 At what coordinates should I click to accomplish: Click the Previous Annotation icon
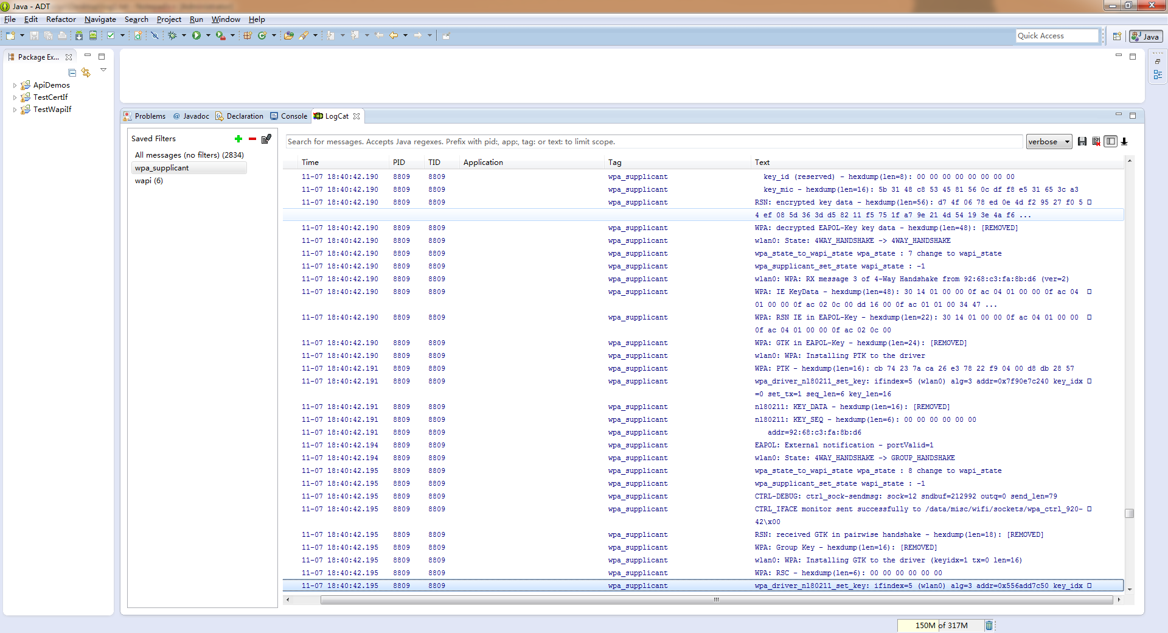pos(355,36)
